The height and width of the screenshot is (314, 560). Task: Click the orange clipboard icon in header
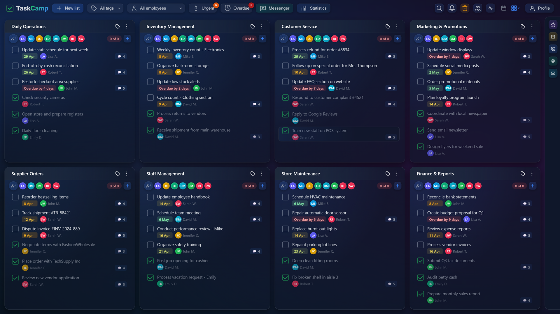tap(465, 8)
